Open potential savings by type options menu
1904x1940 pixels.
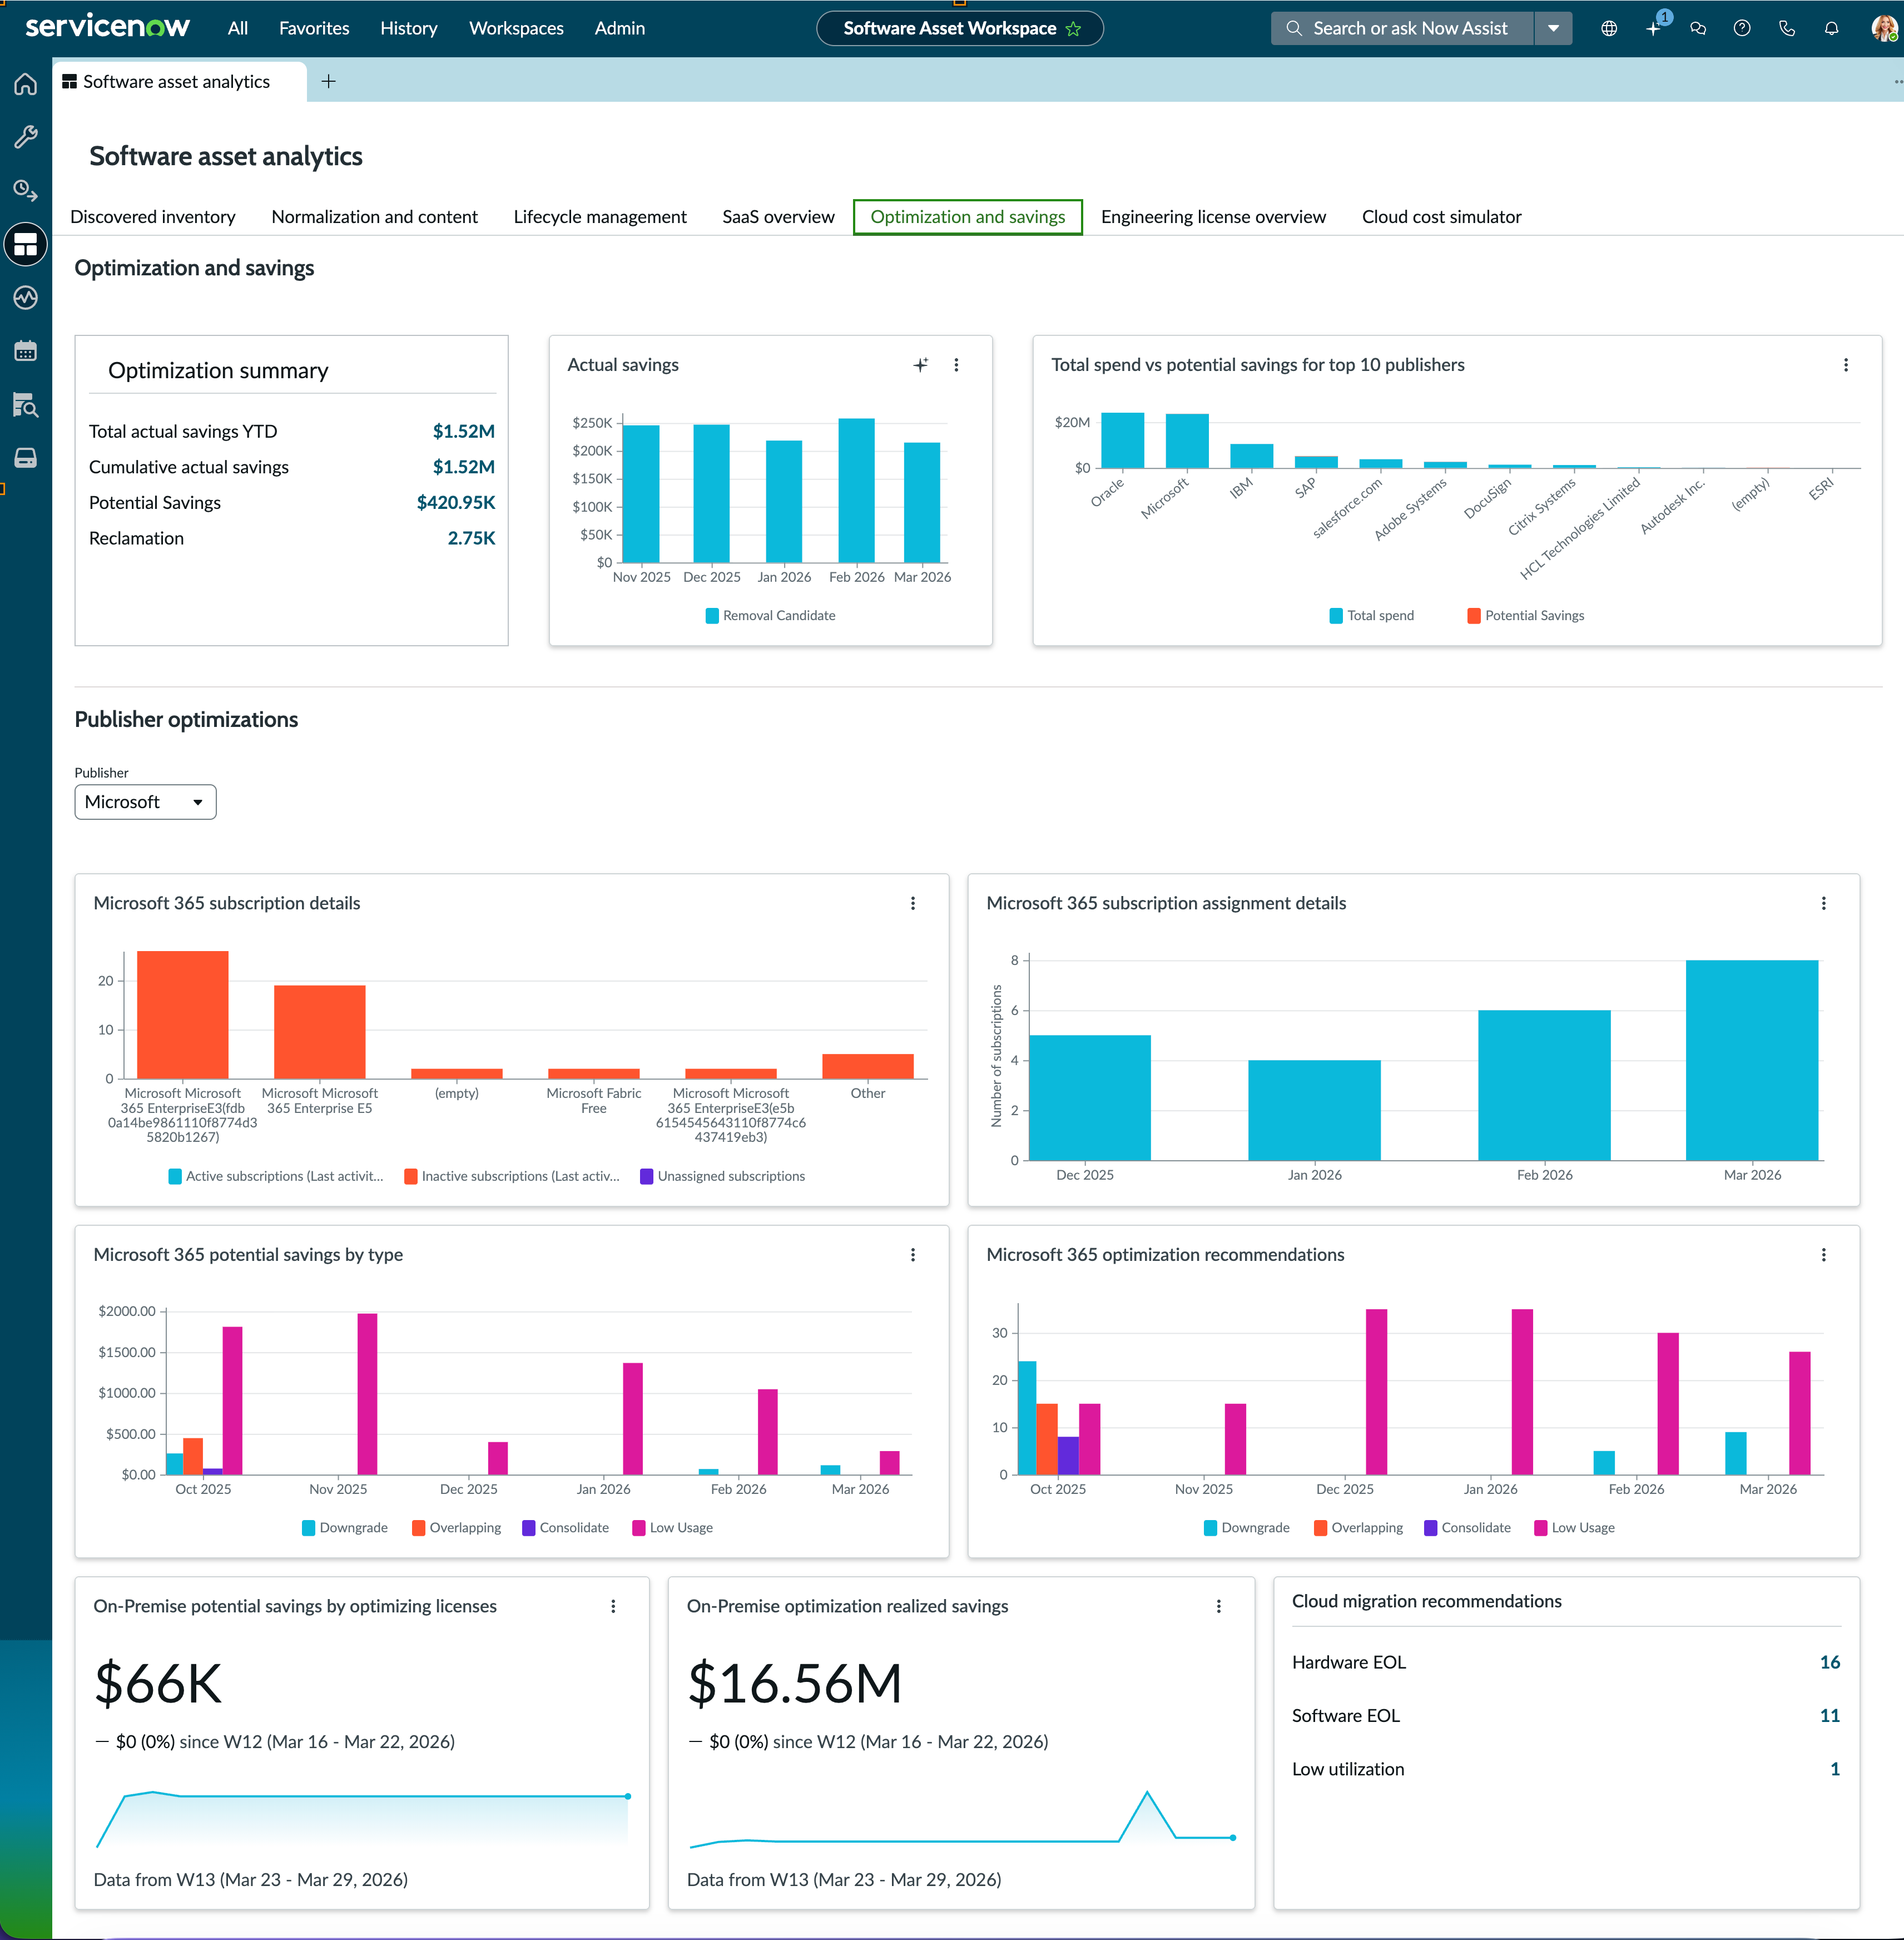pyautogui.click(x=913, y=1254)
